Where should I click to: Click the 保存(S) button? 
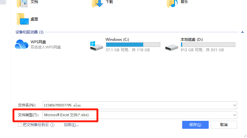click(x=195, y=125)
